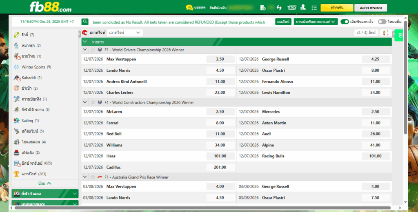418x212 pixels.
Task: Select Ferrari odds 8.00
Action: 220,123
